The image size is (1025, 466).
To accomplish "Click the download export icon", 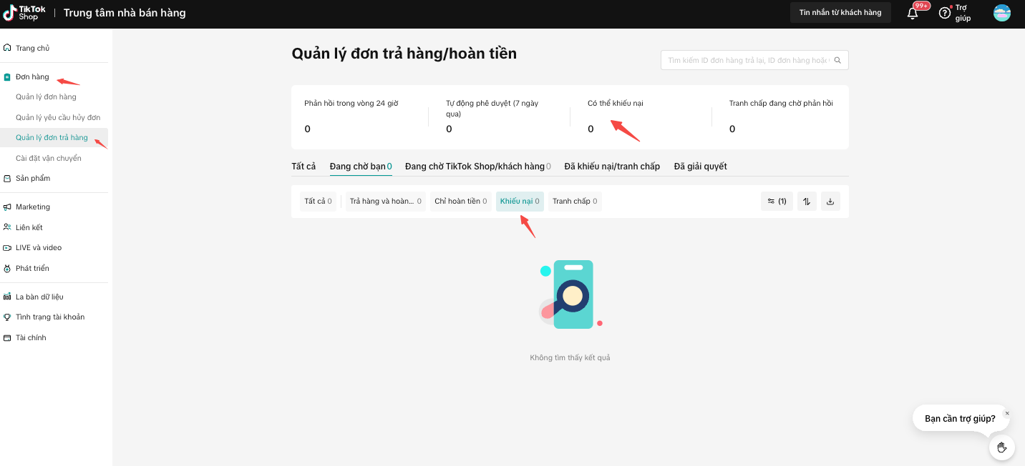I will click(x=830, y=202).
